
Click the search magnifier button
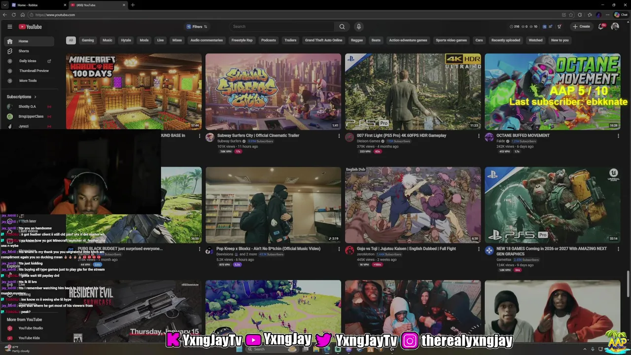342,27
